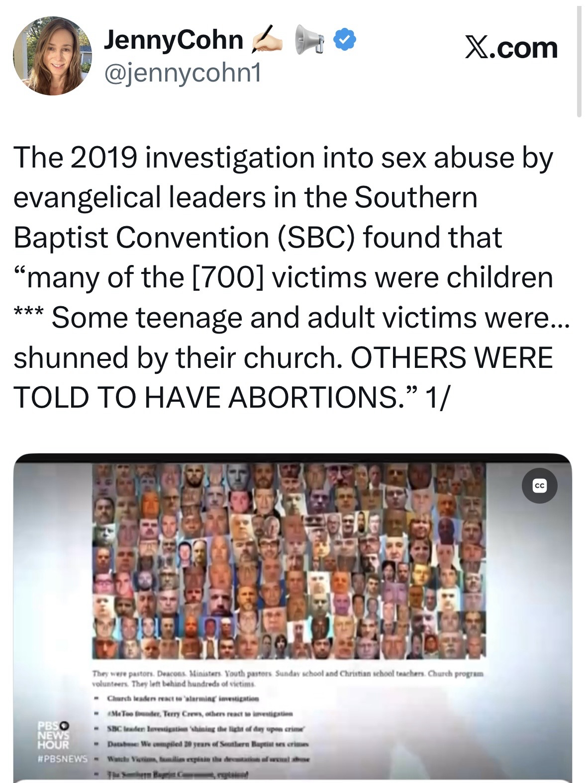Click the blue verified checkmark badge
This screenshot has width=586, height=783.
(344, 40)
